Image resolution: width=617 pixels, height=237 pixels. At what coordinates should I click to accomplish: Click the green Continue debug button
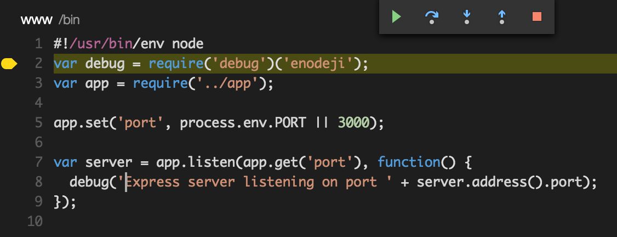pyautogui.click(x=396, y=16)
